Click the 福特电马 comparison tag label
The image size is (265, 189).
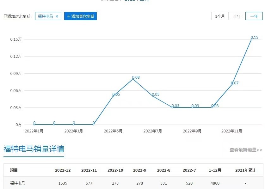click(46, 16)
